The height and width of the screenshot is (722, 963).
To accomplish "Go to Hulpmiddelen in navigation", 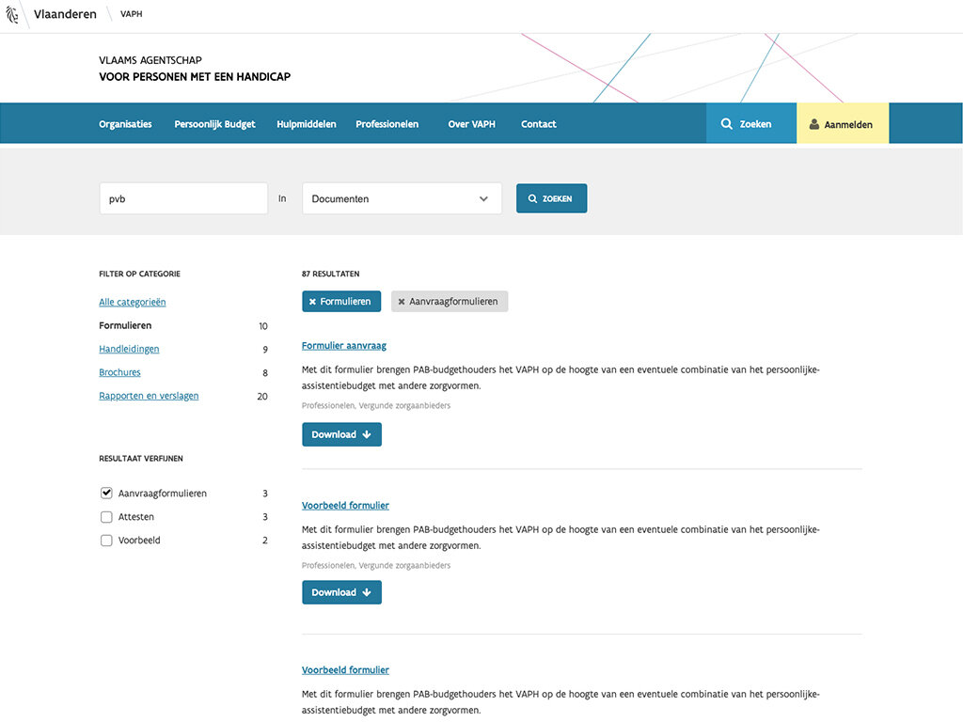I will click(x=306, y=124).
